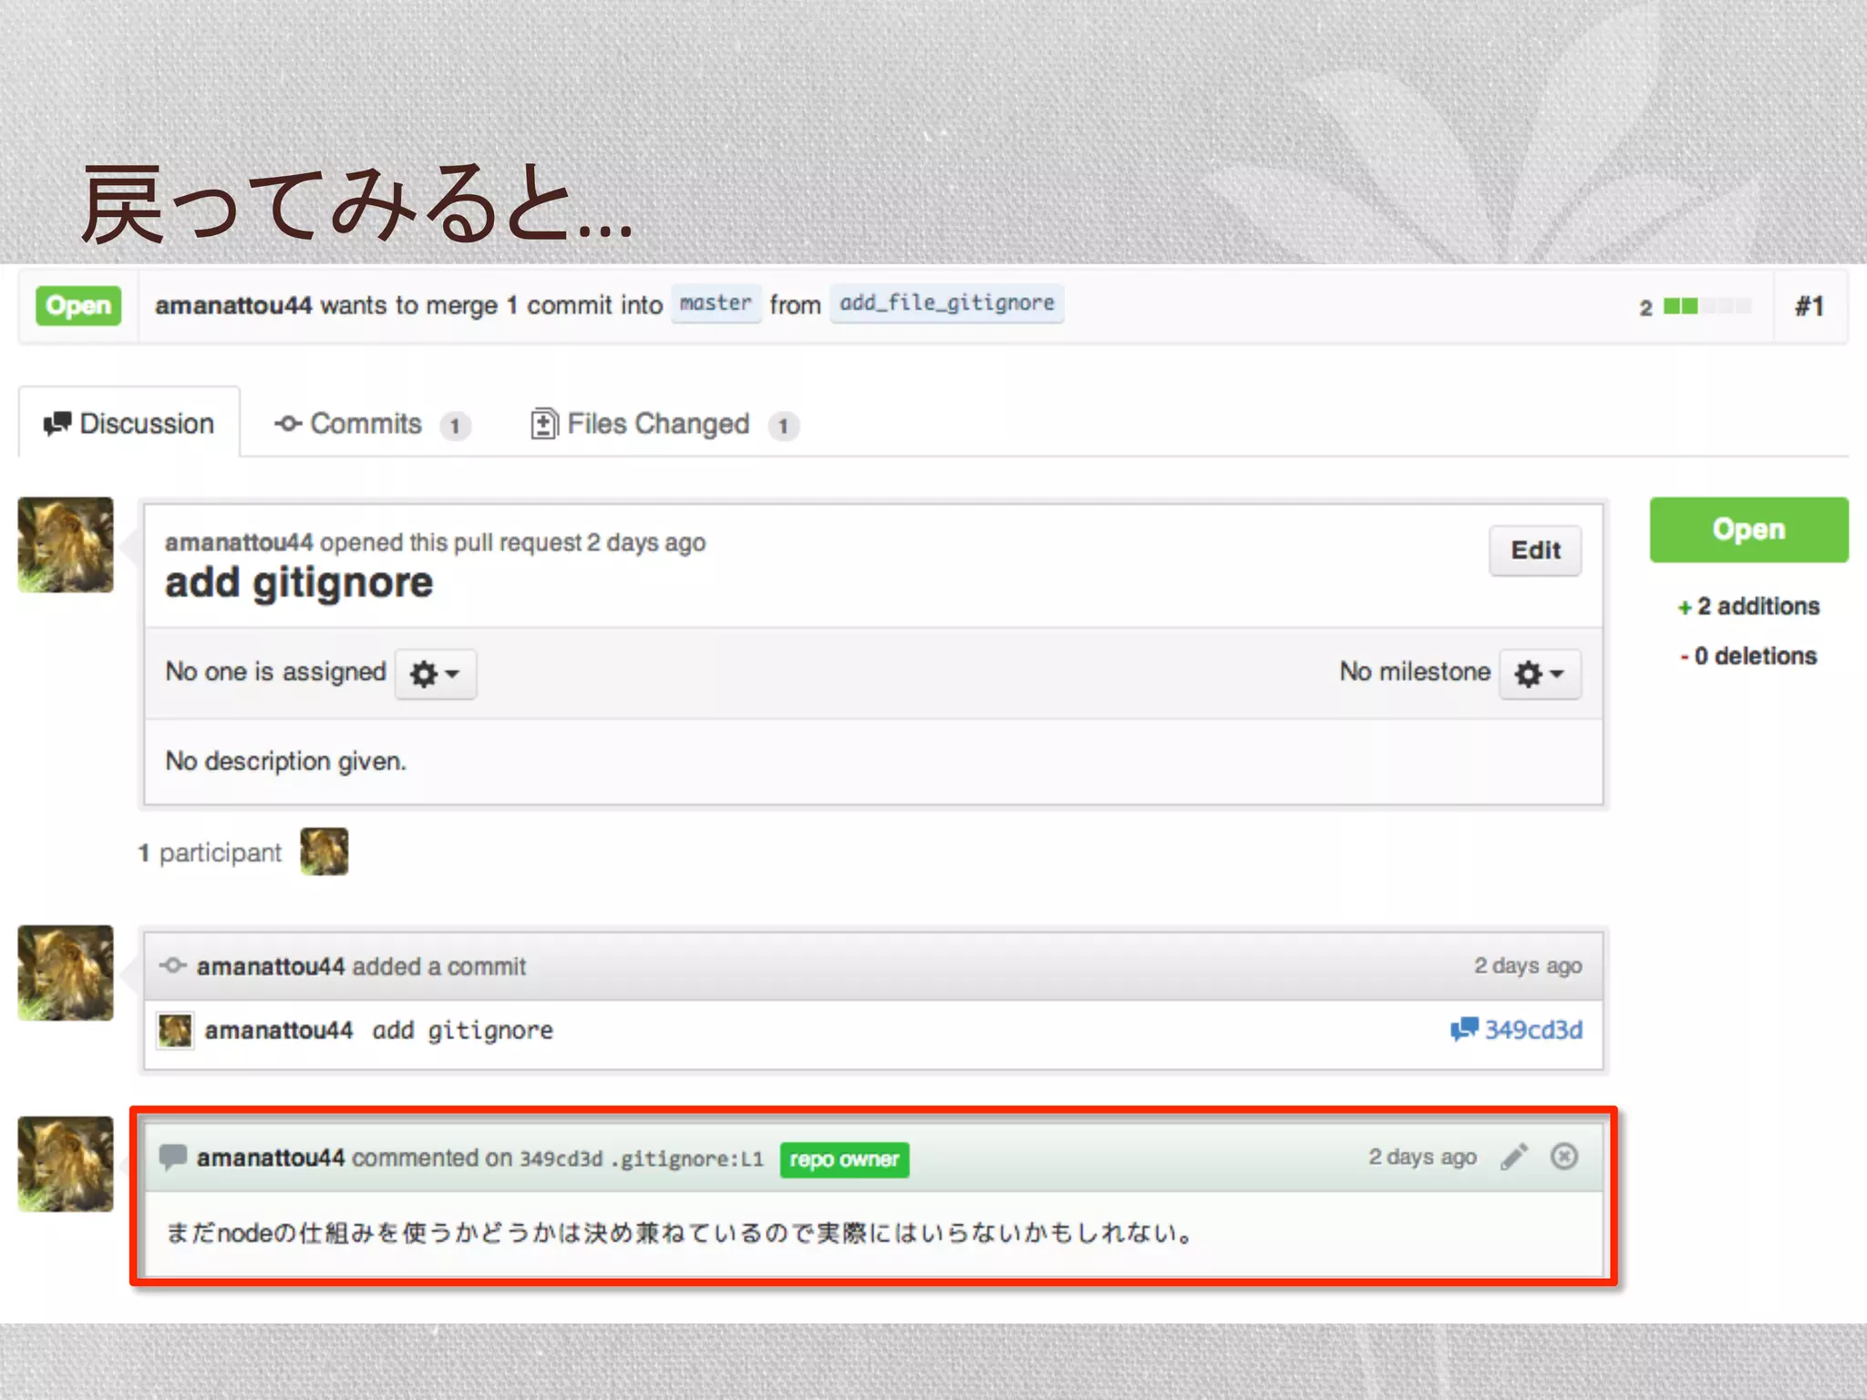1867x1400 pixels.
Task: Open commit link 349cd3d
Action: pos(1533,1030)
